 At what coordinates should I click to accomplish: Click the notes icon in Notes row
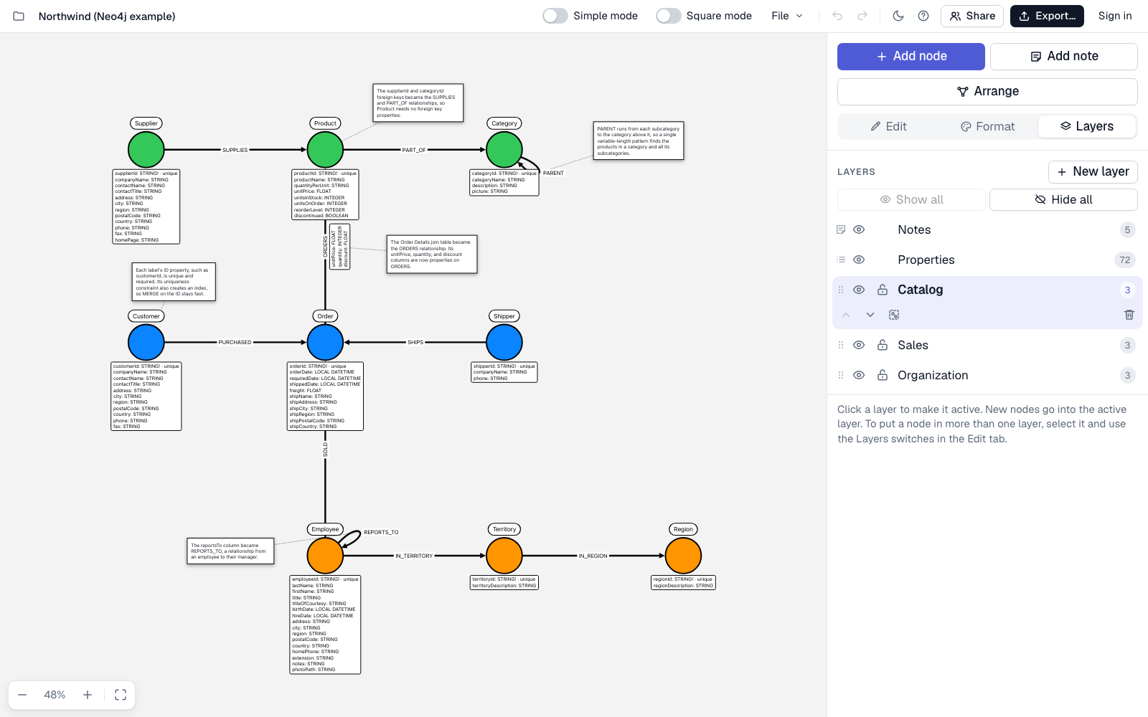[841, 229]
